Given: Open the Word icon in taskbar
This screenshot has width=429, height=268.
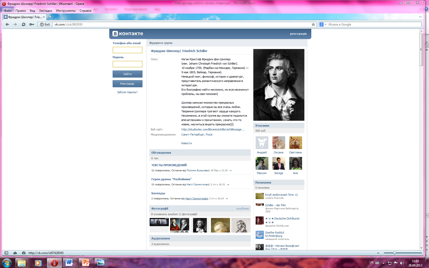Looking at the screenshot, I should click(x=69, y=263).
